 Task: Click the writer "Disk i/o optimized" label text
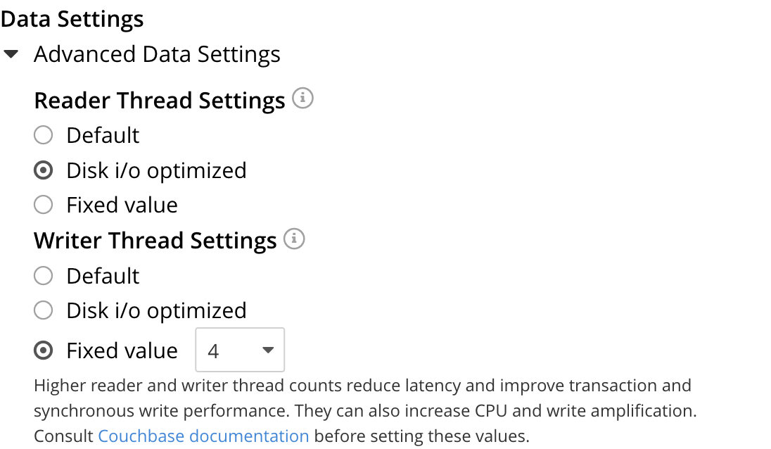[x=156, y=310]
